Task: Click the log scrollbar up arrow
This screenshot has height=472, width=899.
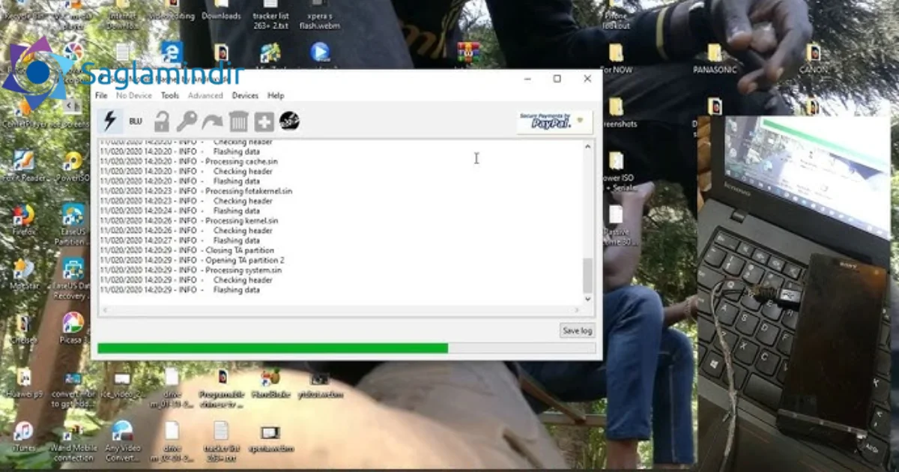Action: click(587, 146)
